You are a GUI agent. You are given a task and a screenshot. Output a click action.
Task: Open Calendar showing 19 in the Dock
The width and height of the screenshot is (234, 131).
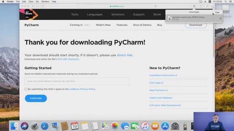75,126
